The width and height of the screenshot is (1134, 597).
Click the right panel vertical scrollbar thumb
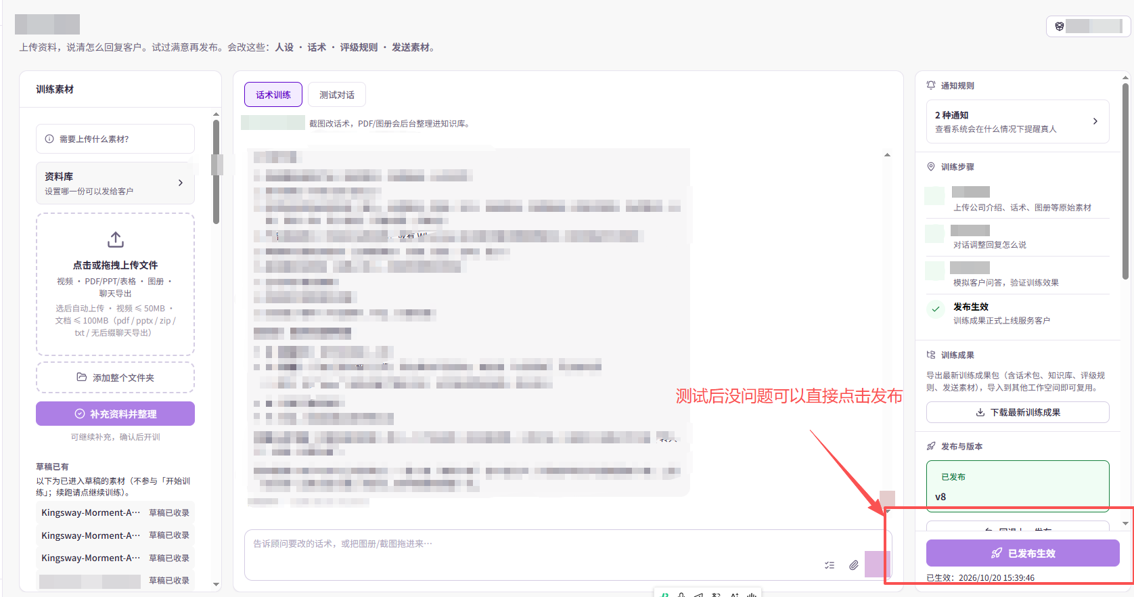[x=1125, y=181]
